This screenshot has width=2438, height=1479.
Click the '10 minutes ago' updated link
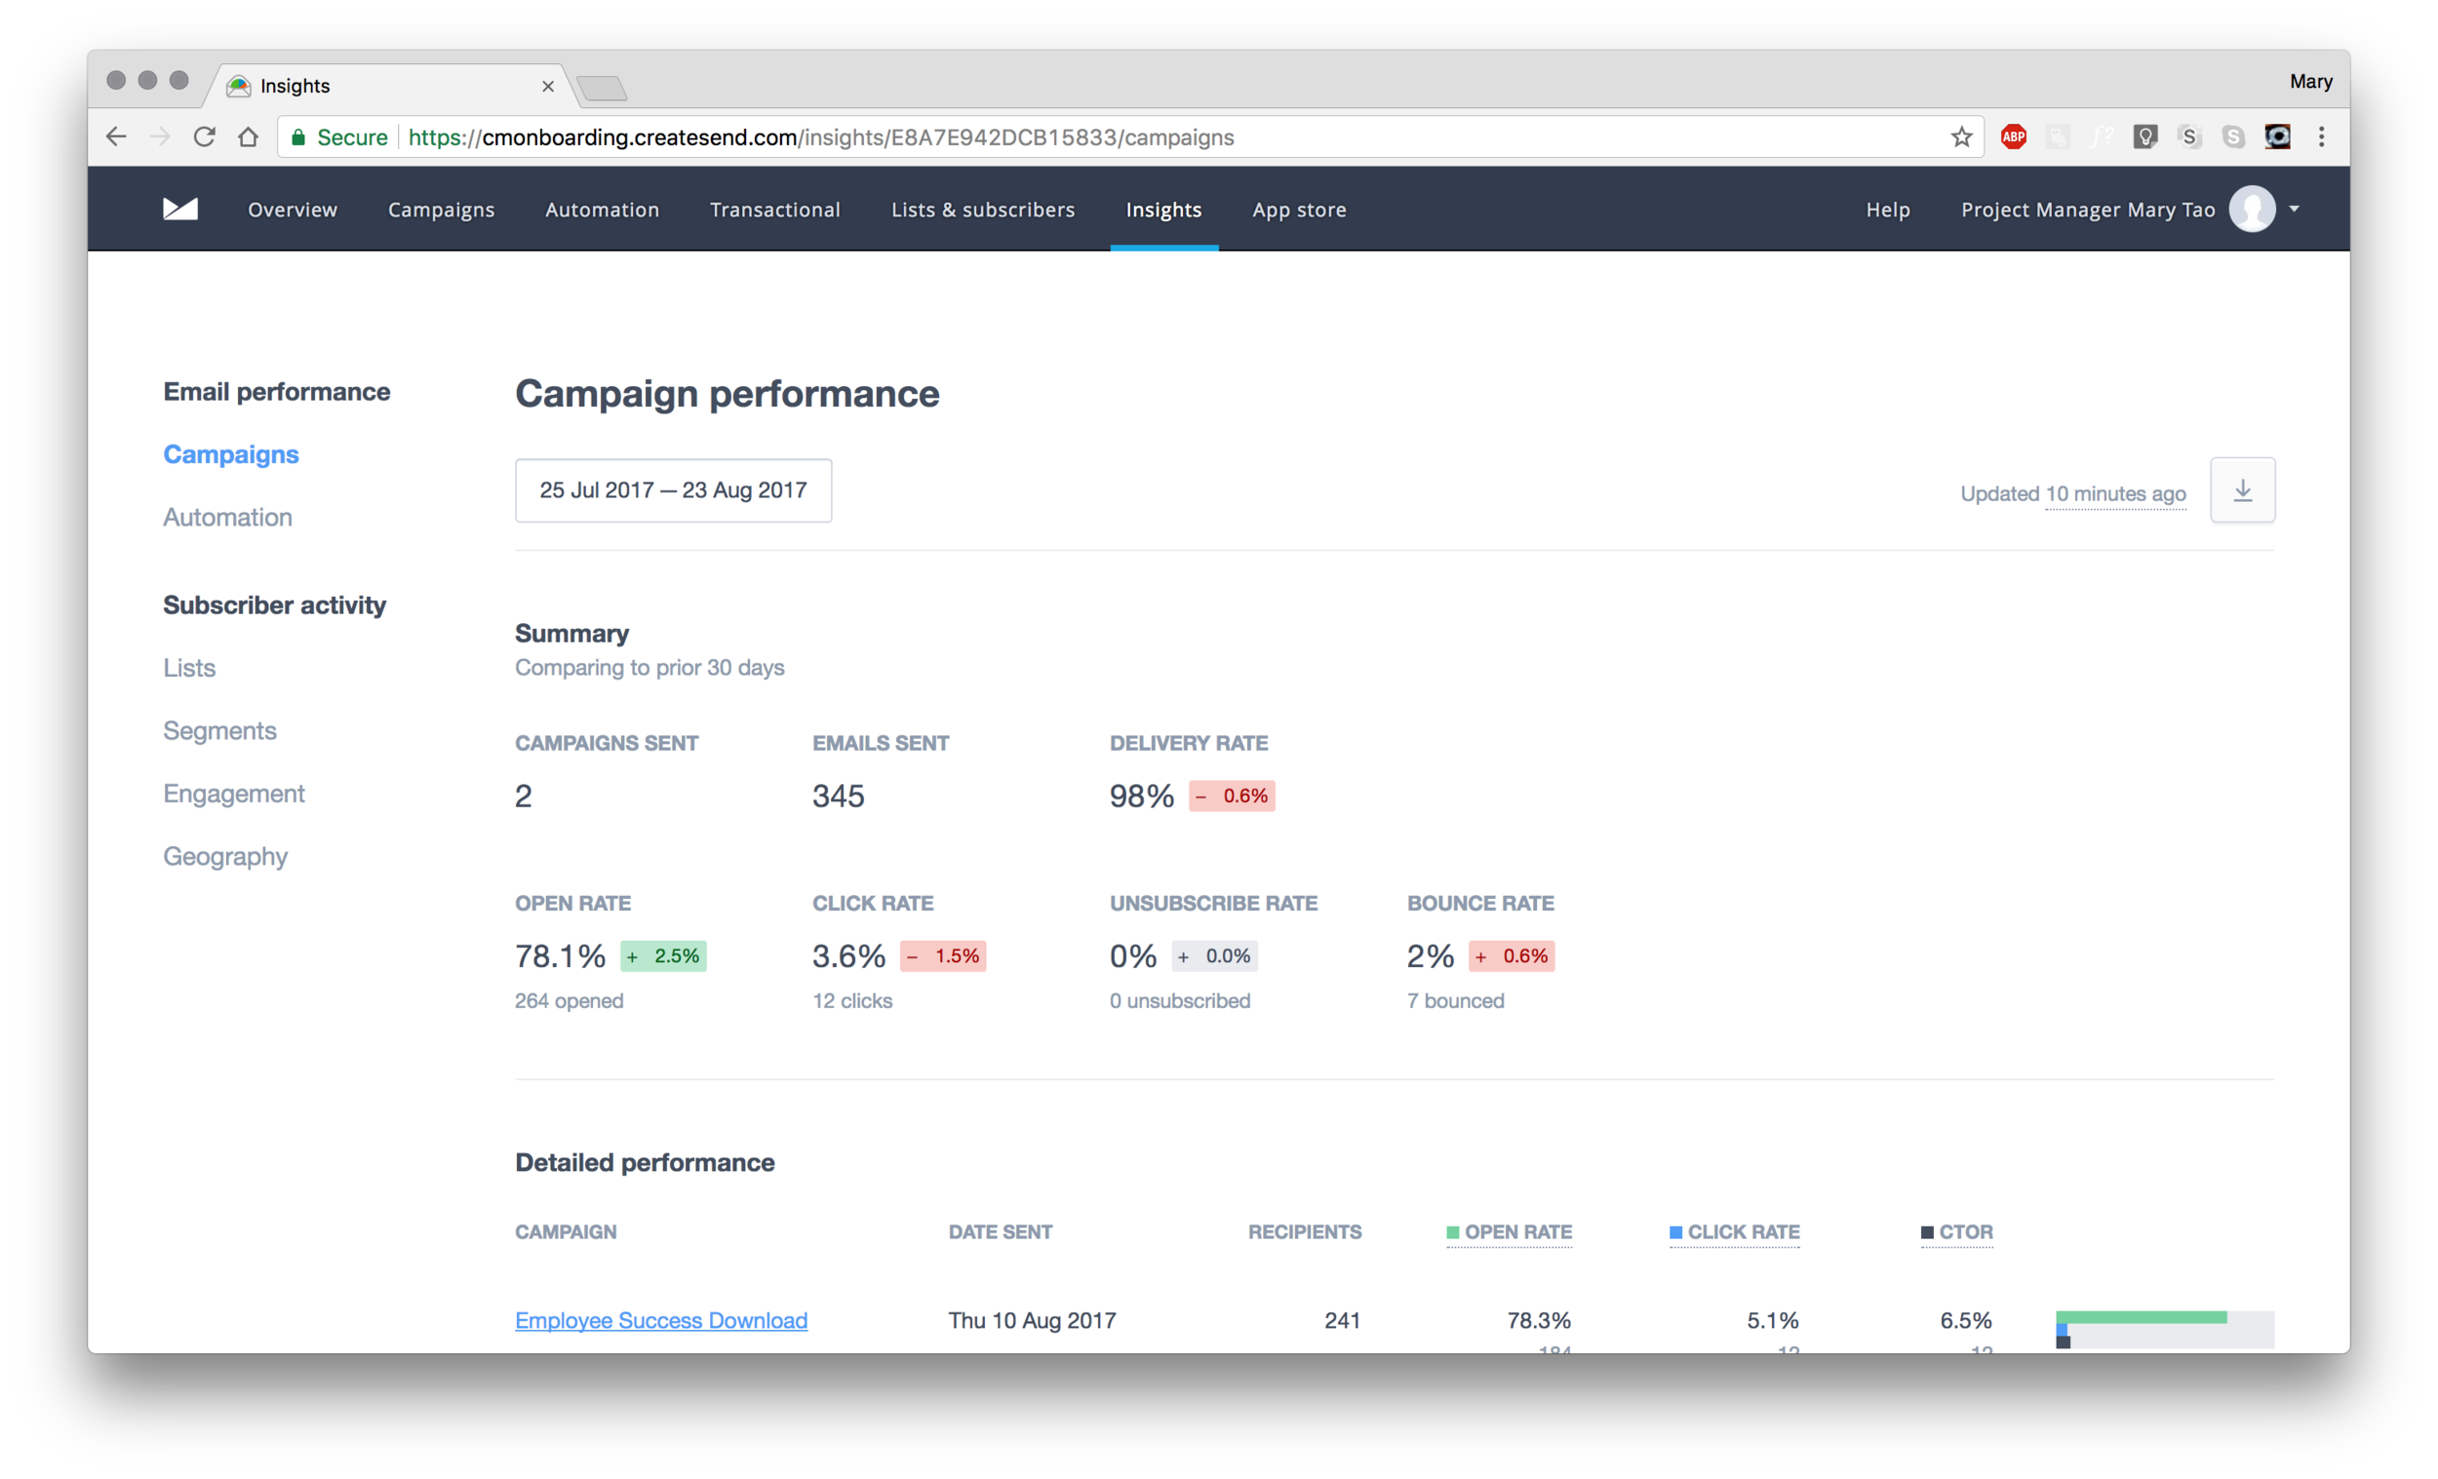tap(2115, 492)
